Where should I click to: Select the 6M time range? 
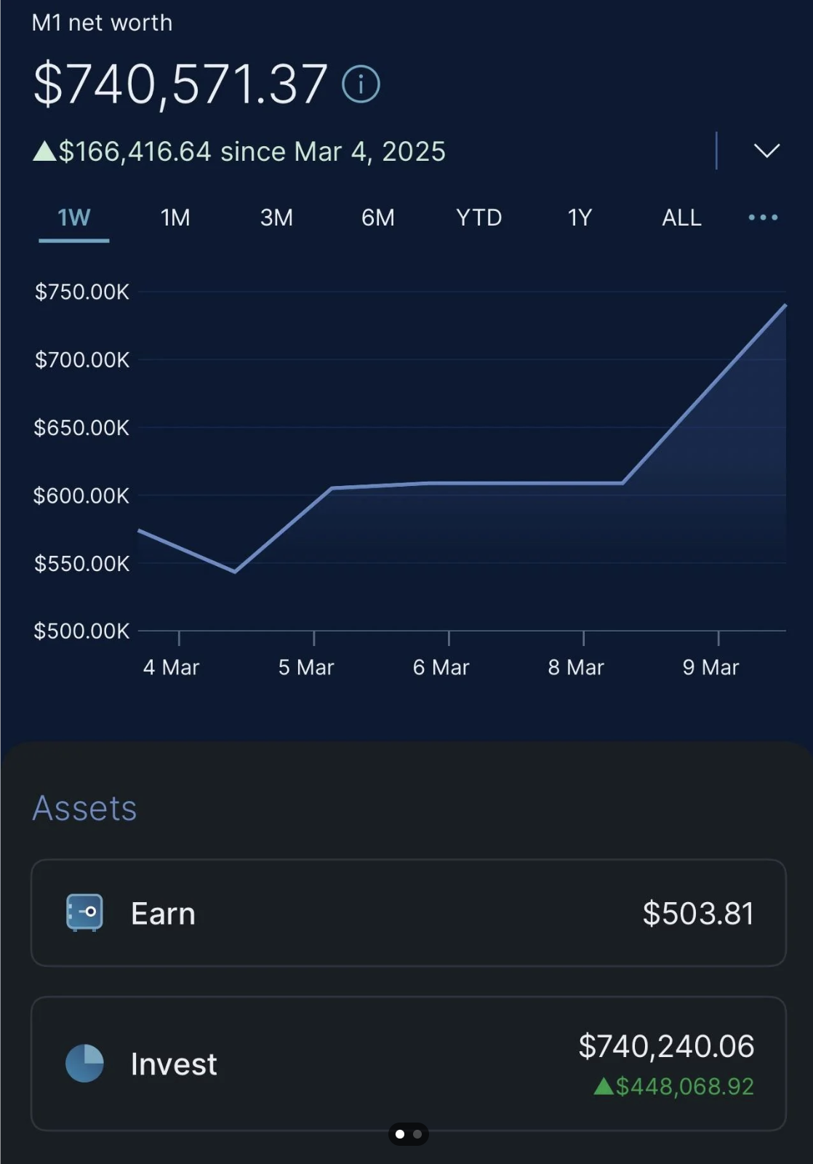pos(377,218)
